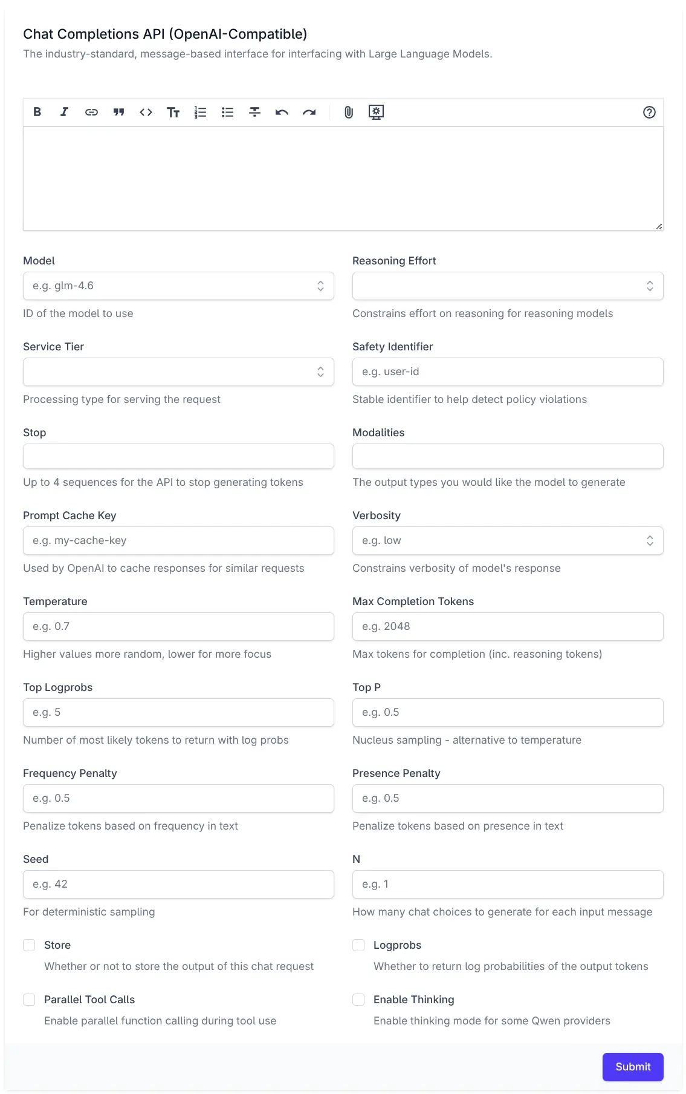The width and height of the screenshot is (686, 1094).
Task: Insert a code block from the toolbar
Action: coord(146,112)
